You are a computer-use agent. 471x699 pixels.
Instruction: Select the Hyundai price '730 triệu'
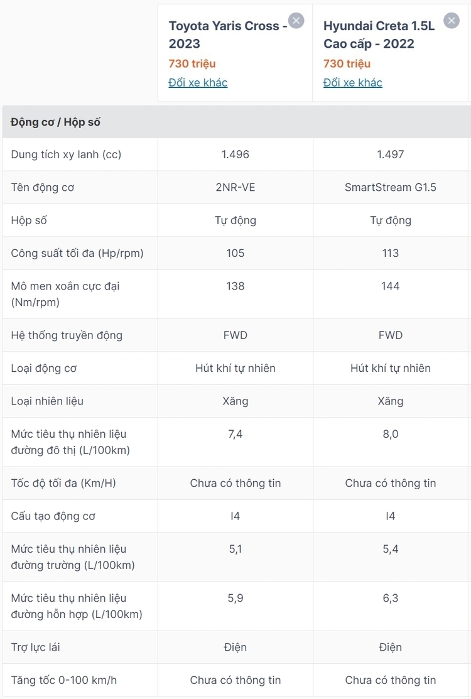[x=347, y=64]
